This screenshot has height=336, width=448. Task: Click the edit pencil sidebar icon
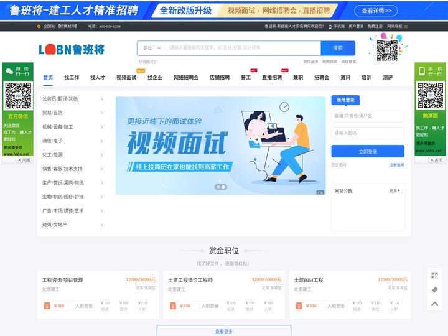pos(434,290)
